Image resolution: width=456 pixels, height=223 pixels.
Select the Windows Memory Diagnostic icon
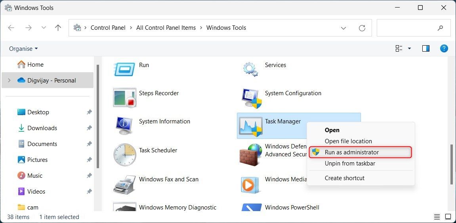pyautogui.click(x=124, y=207)
